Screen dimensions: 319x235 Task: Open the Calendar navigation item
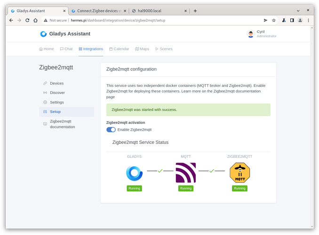[119, 49]
